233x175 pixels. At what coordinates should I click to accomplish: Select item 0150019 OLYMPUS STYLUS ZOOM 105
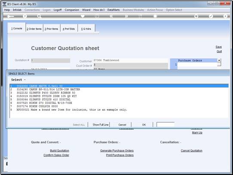pyautogui.click(x=119, y=96)
